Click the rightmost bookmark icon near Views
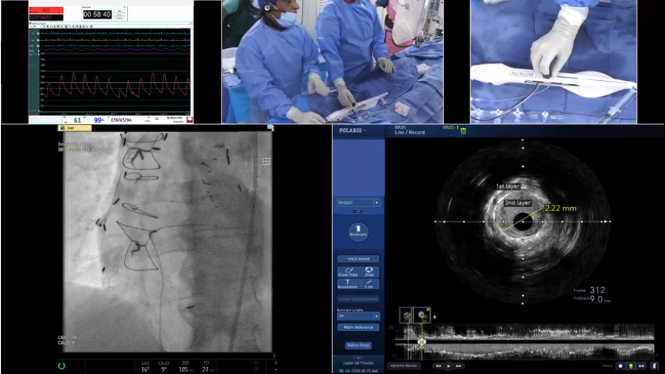 point(655,366)
